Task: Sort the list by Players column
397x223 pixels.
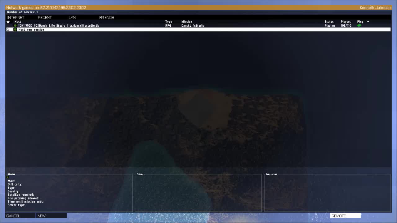Action: [x=346, y=22]
